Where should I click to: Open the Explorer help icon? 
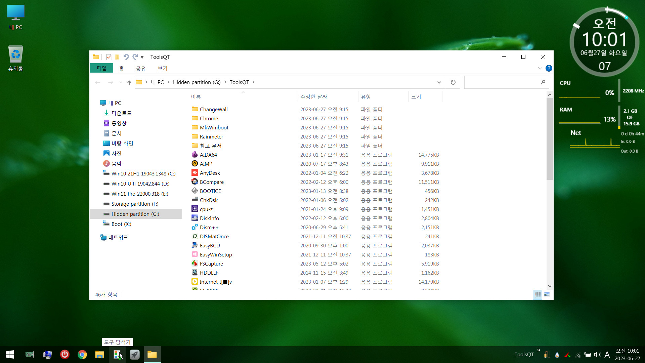(x=549, y=68)
